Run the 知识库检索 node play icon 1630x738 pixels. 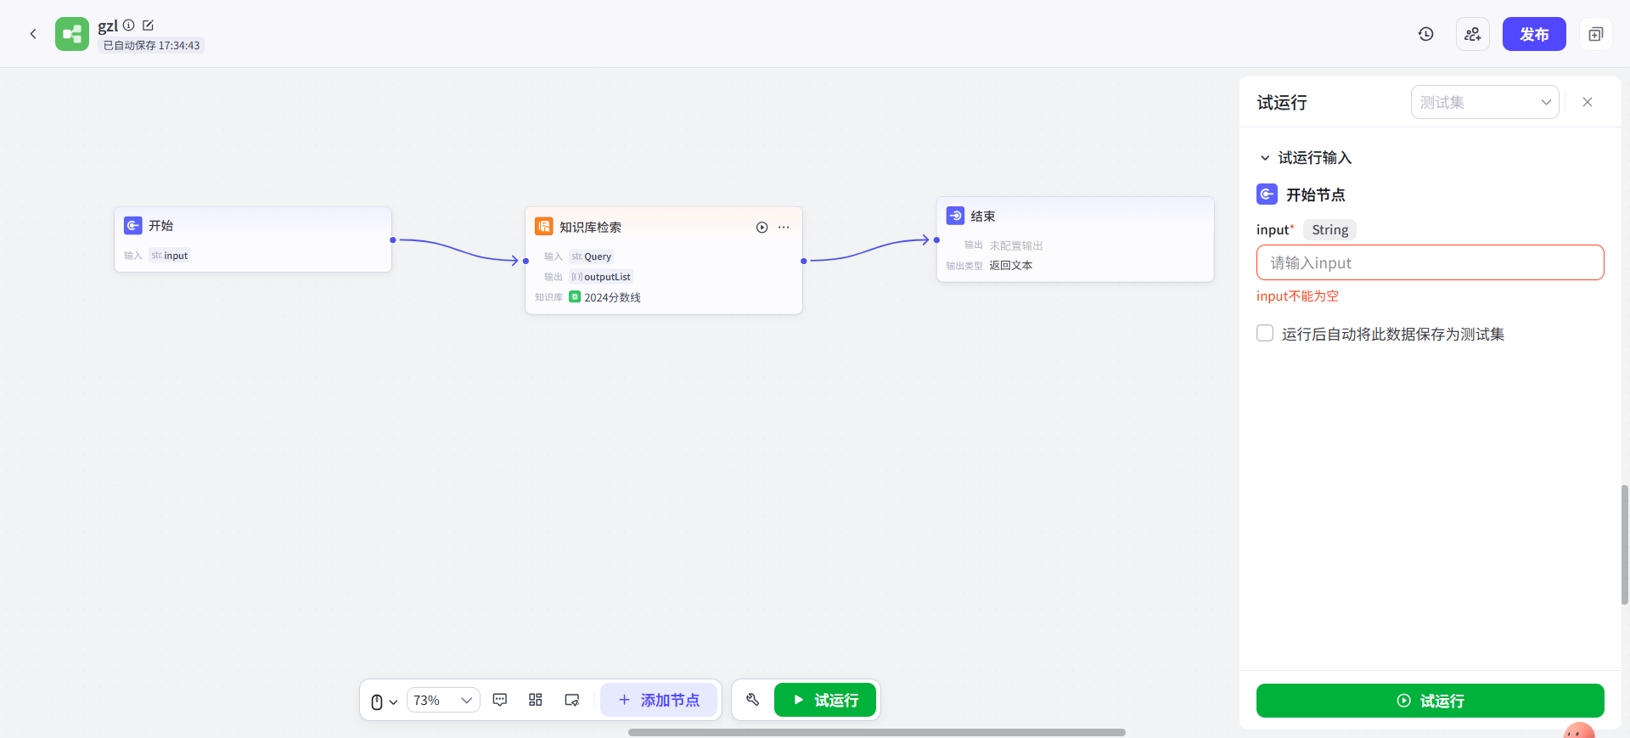[x=762, y=228]
